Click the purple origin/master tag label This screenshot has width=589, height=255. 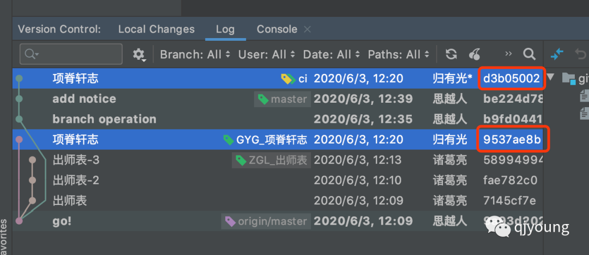[x=266, y=221]
